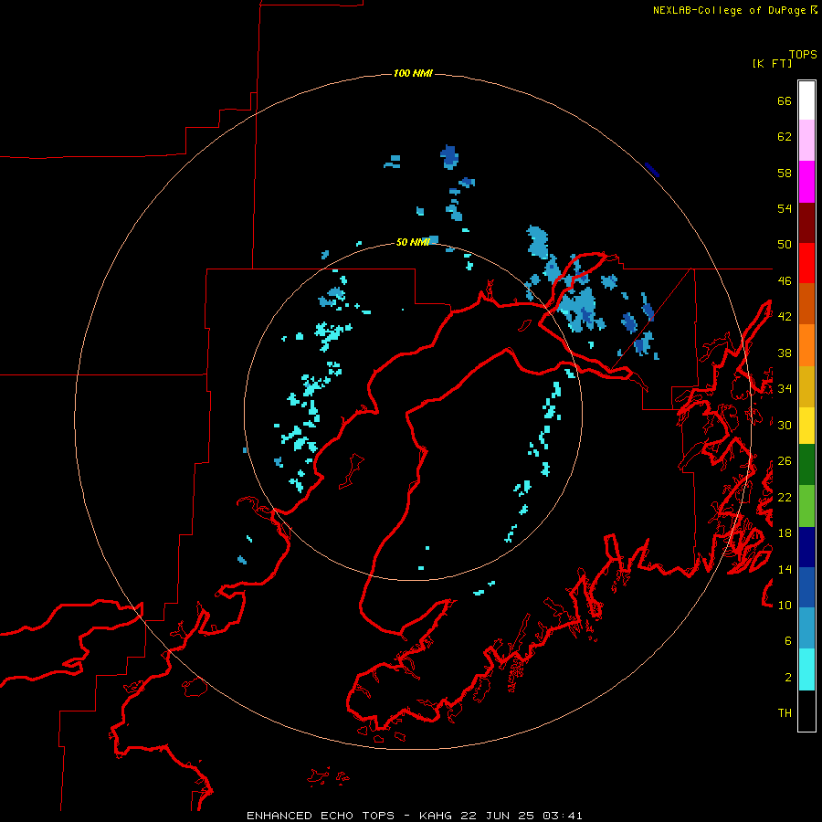Click the orange 42 kft swatch
Screen dimensions: 822x822
point(806,345)
